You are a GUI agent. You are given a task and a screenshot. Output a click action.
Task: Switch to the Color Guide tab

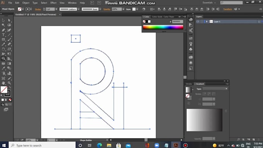(157, 17)
